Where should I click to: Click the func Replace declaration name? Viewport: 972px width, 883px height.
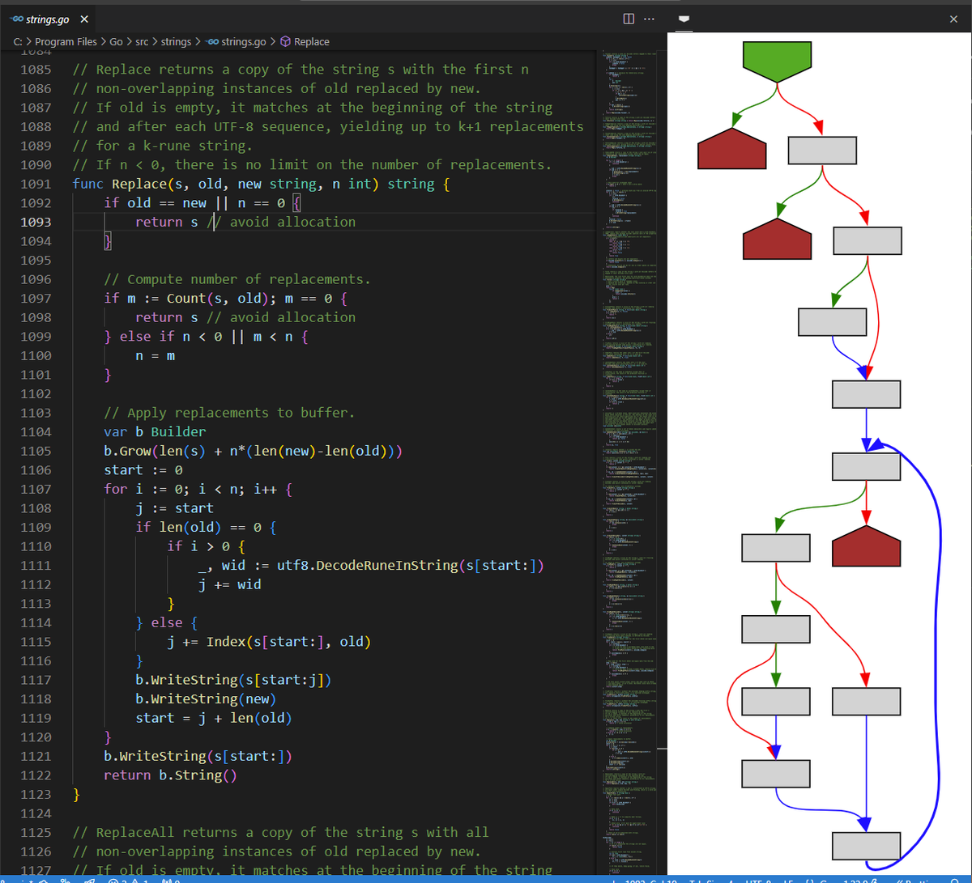coord(138,184)
